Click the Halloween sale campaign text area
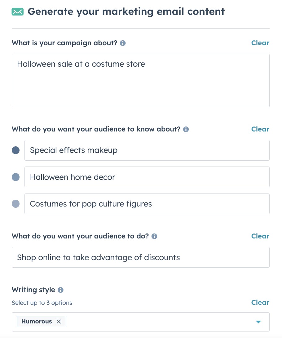Image resolution: width=282 pixels, height=338 pixels. pos(141,80)
